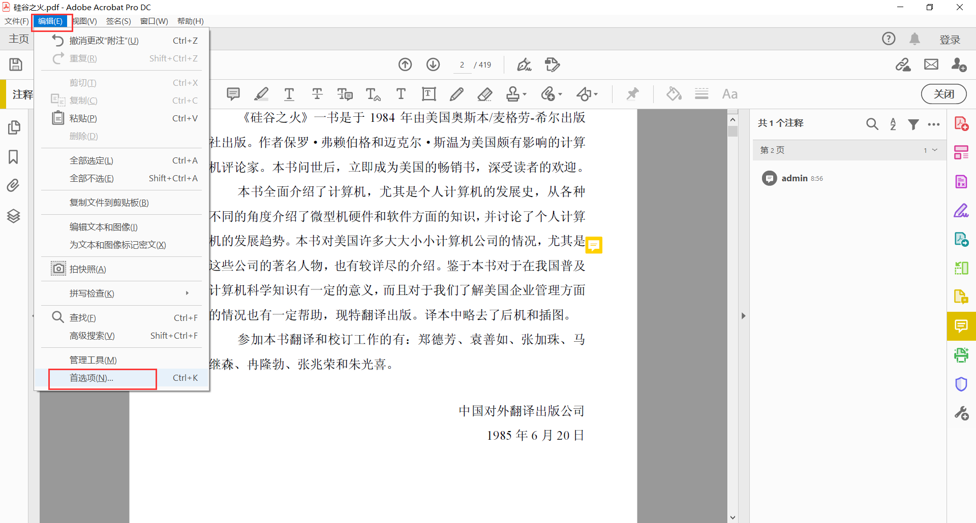Open Find (查找) from Edit menu
This screenshot has height=523, width=976.
click(122, 318)
